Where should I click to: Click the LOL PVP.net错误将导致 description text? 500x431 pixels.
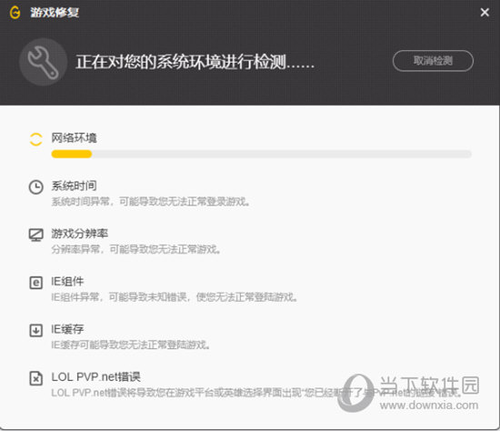(256, 393)
